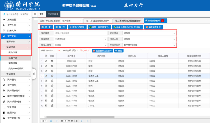This screenshot has height=123, width=210.
Task: Click 批量删除已选资产 button
Action: coord(103,51)
